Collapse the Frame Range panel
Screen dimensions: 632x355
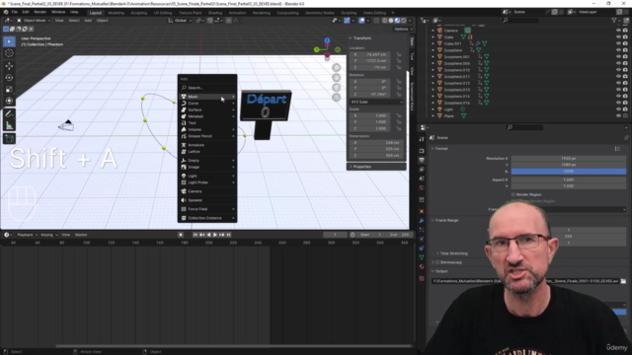[x=445, y=220]
